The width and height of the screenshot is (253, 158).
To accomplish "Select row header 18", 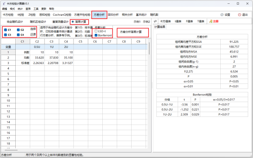I will (8, 144).
